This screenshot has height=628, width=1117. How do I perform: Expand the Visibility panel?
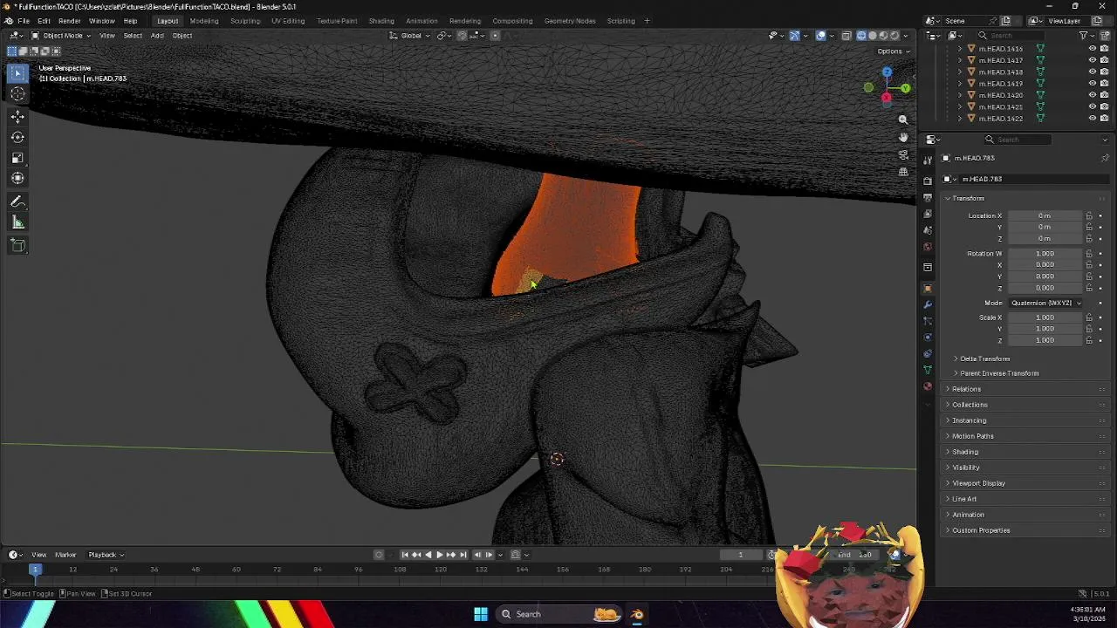click(966, 468)
